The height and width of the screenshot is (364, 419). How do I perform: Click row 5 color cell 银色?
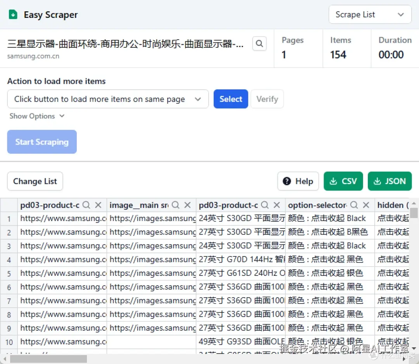point(330,273)
